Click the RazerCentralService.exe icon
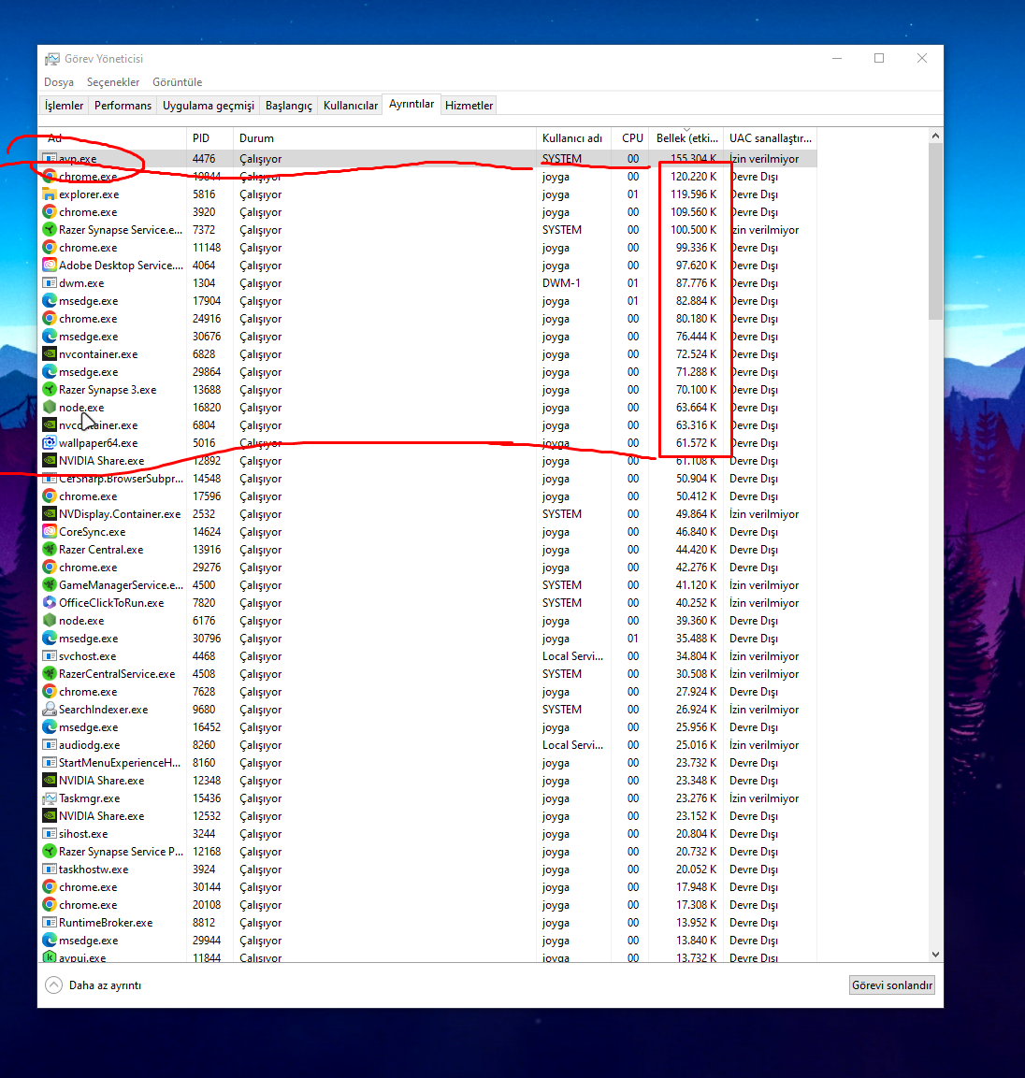 [49, 674]
